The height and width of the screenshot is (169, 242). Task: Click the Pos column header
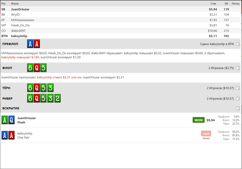[x=3, y=3]
